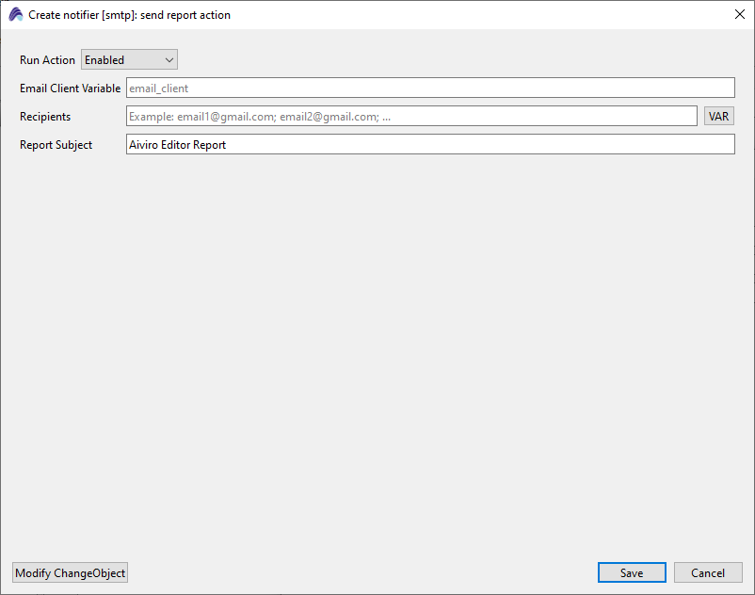
Task: Click into the Recipients email field
Action: [x=411, y=117]
